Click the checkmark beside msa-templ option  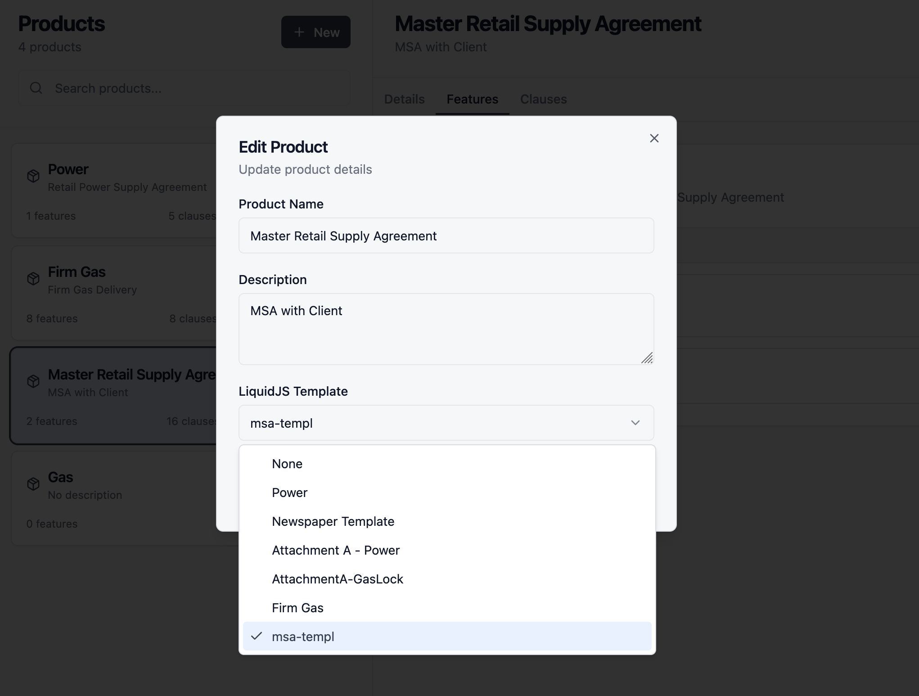[x=257, y=637]
